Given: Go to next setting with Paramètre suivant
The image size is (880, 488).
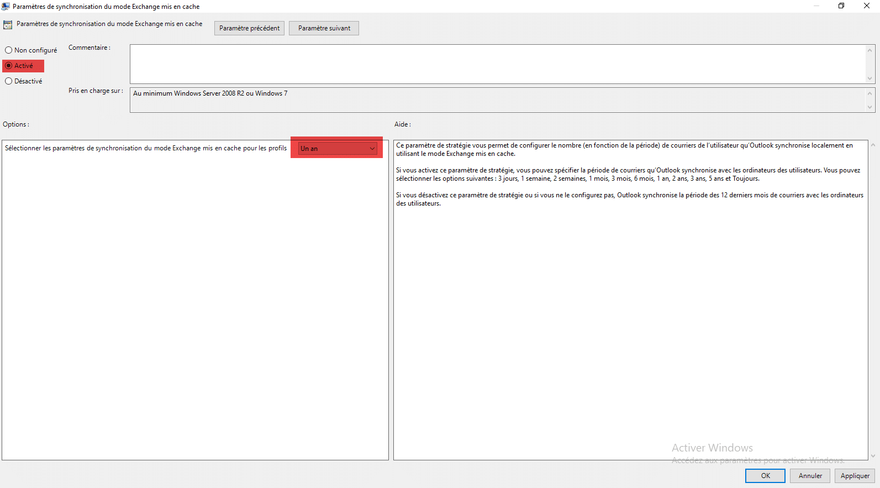Looking at the screenshot, I should [x=324, y=28].
